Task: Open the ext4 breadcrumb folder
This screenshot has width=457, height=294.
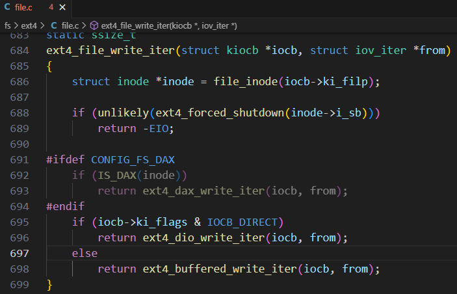Action: point(29,25)
